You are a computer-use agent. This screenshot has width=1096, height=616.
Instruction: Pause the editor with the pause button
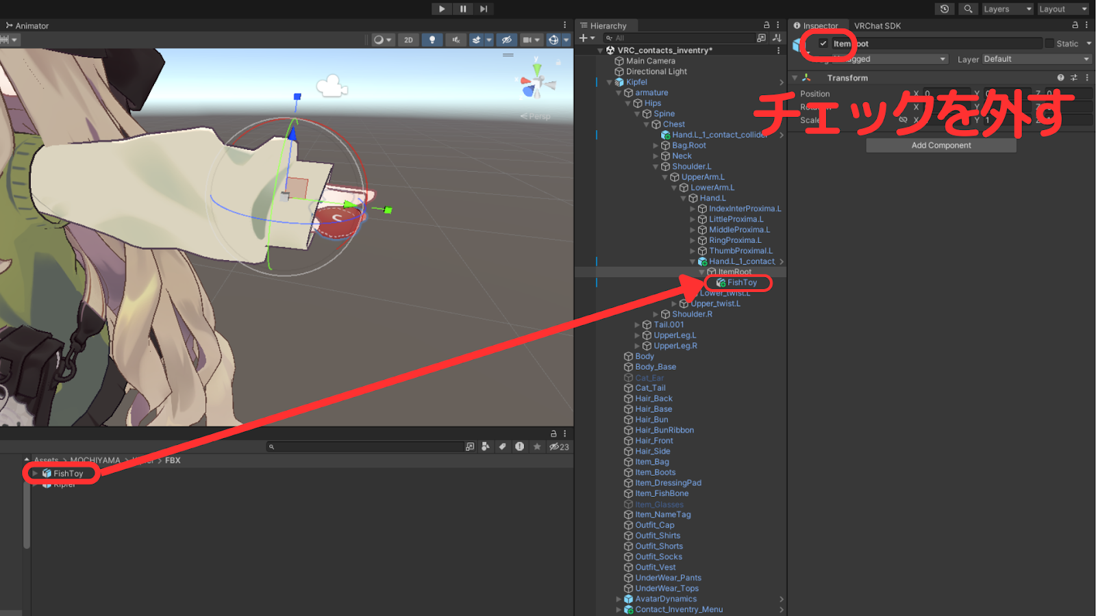[463, 9]
